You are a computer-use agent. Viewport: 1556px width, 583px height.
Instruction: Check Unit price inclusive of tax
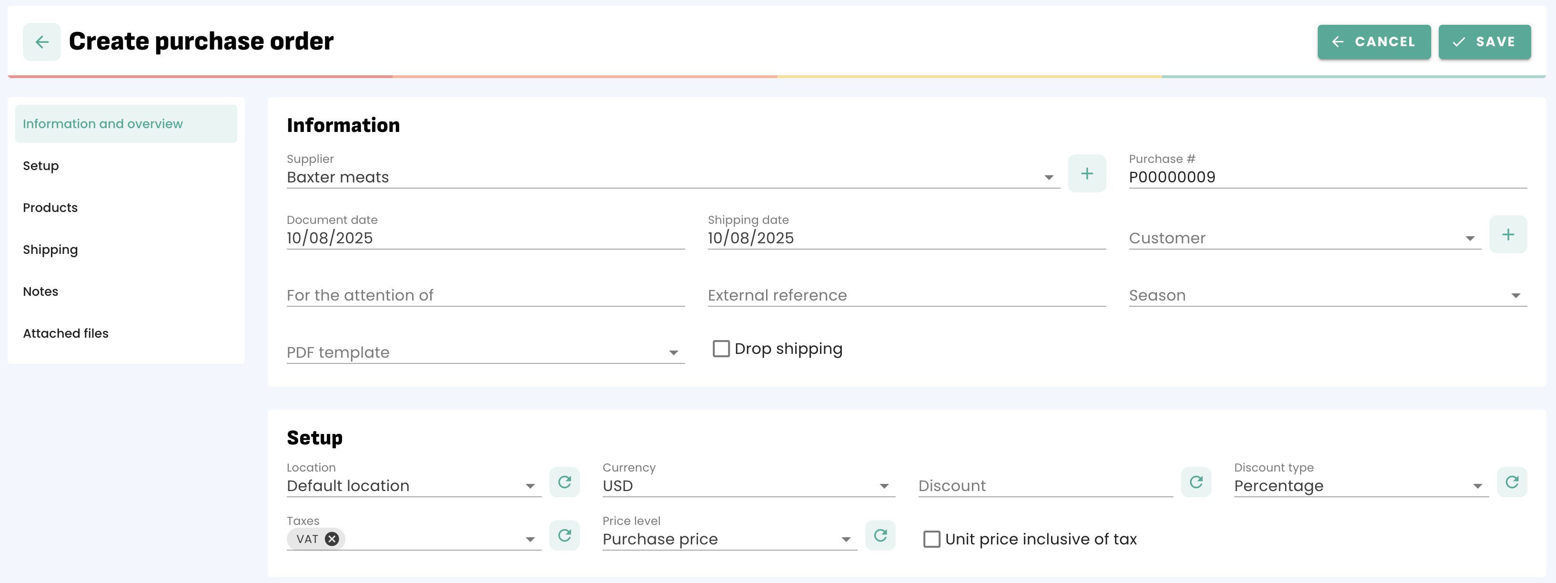(x=931, y=539)
